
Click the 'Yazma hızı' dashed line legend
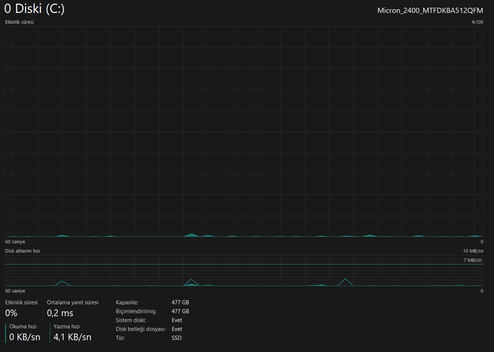coord(50,333)
